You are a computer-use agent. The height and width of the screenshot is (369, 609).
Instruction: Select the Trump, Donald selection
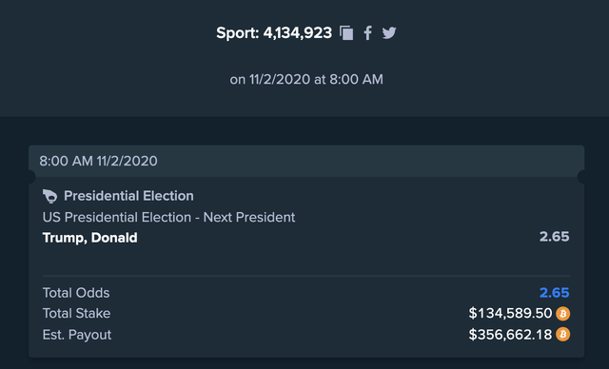89,238
